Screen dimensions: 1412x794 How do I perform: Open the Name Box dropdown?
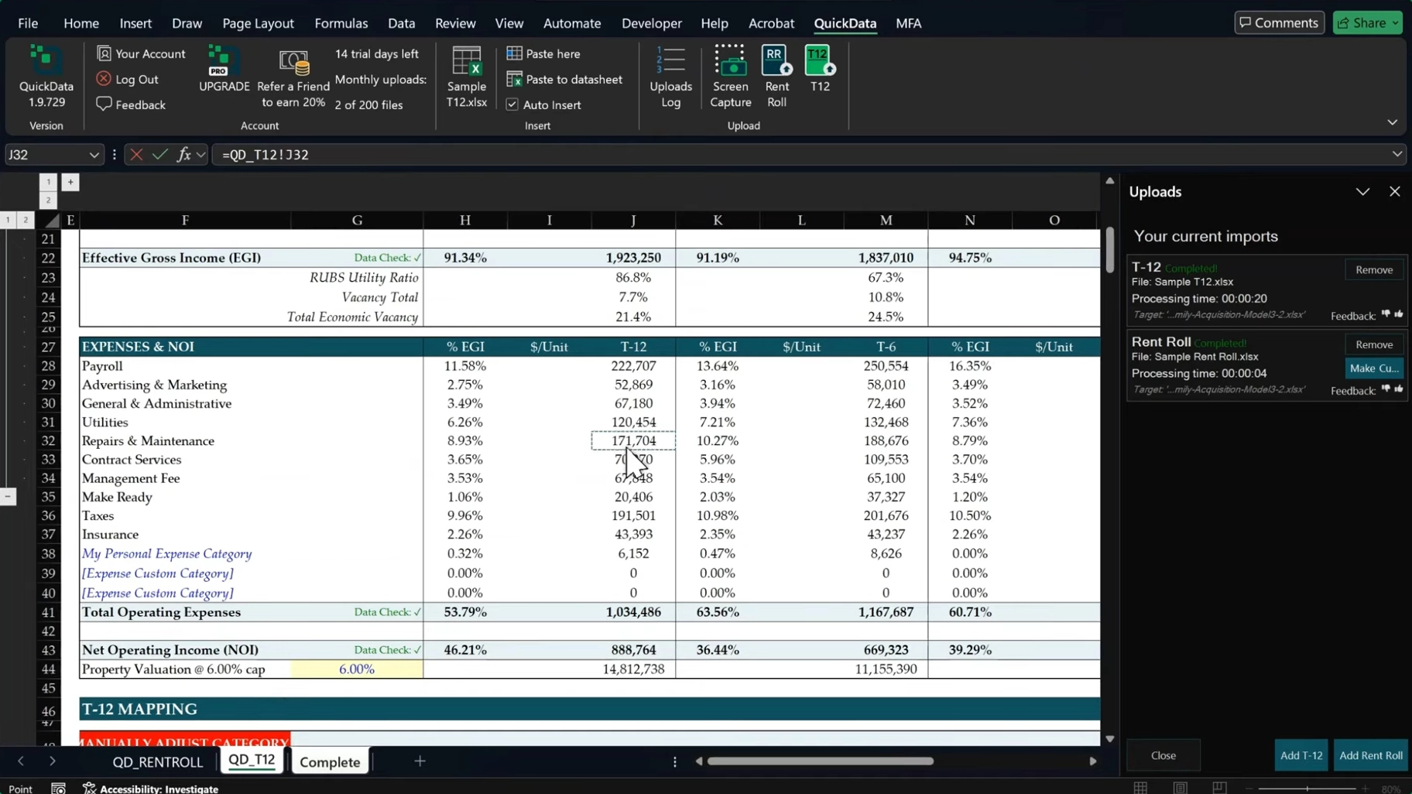[x=93, y=154]
